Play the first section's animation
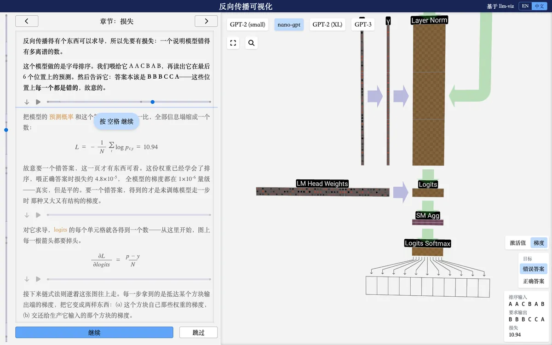The image size is (552, 345). [38, 102]
